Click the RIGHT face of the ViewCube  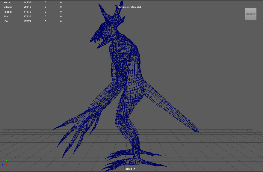click(x=250, y=14)
